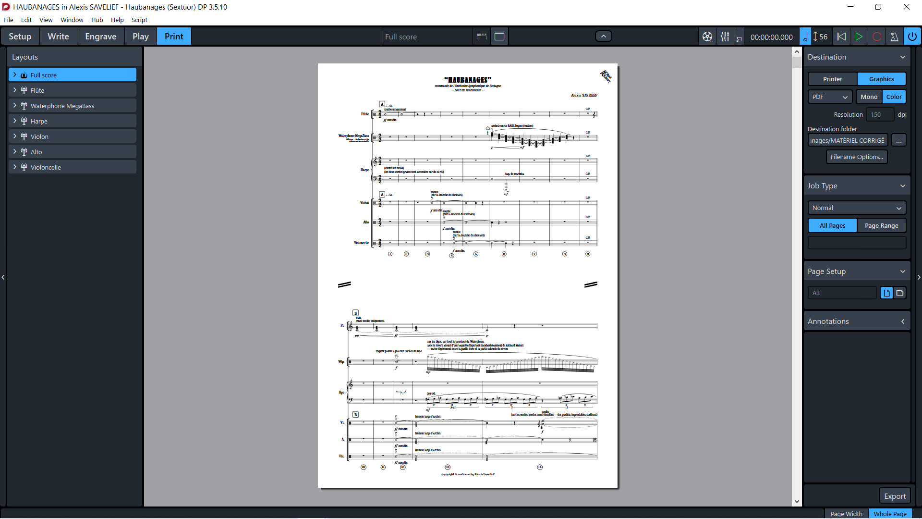Open the Edit menu
Image resolution: width=922 pixels, height=519 pixels.
tap(26, 20)
